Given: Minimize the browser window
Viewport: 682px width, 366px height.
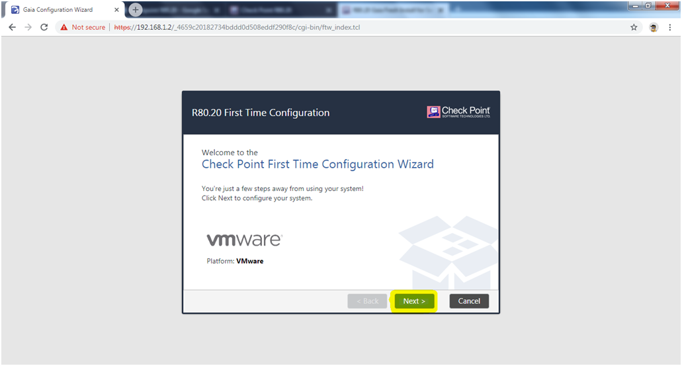Looking at the screenshot, I should coord(635,6).
